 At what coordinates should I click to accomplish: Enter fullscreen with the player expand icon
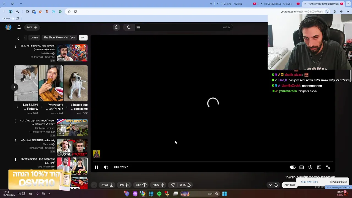pos(328,167)
